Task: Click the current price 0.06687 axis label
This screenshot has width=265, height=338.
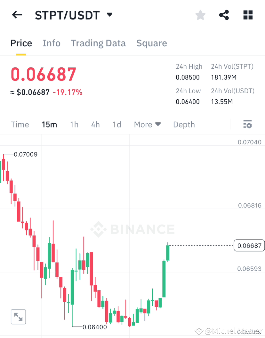Action: point(249,246)
